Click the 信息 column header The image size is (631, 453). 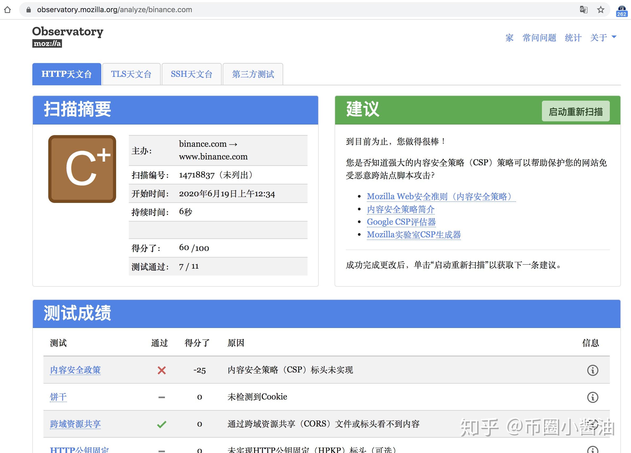[x=590, y=343]
